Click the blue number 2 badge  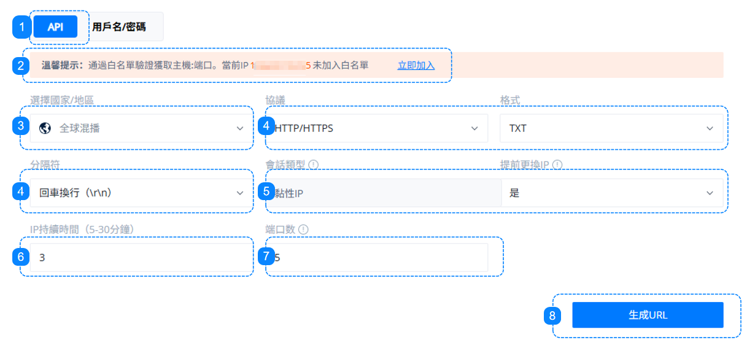coord(21,65)
